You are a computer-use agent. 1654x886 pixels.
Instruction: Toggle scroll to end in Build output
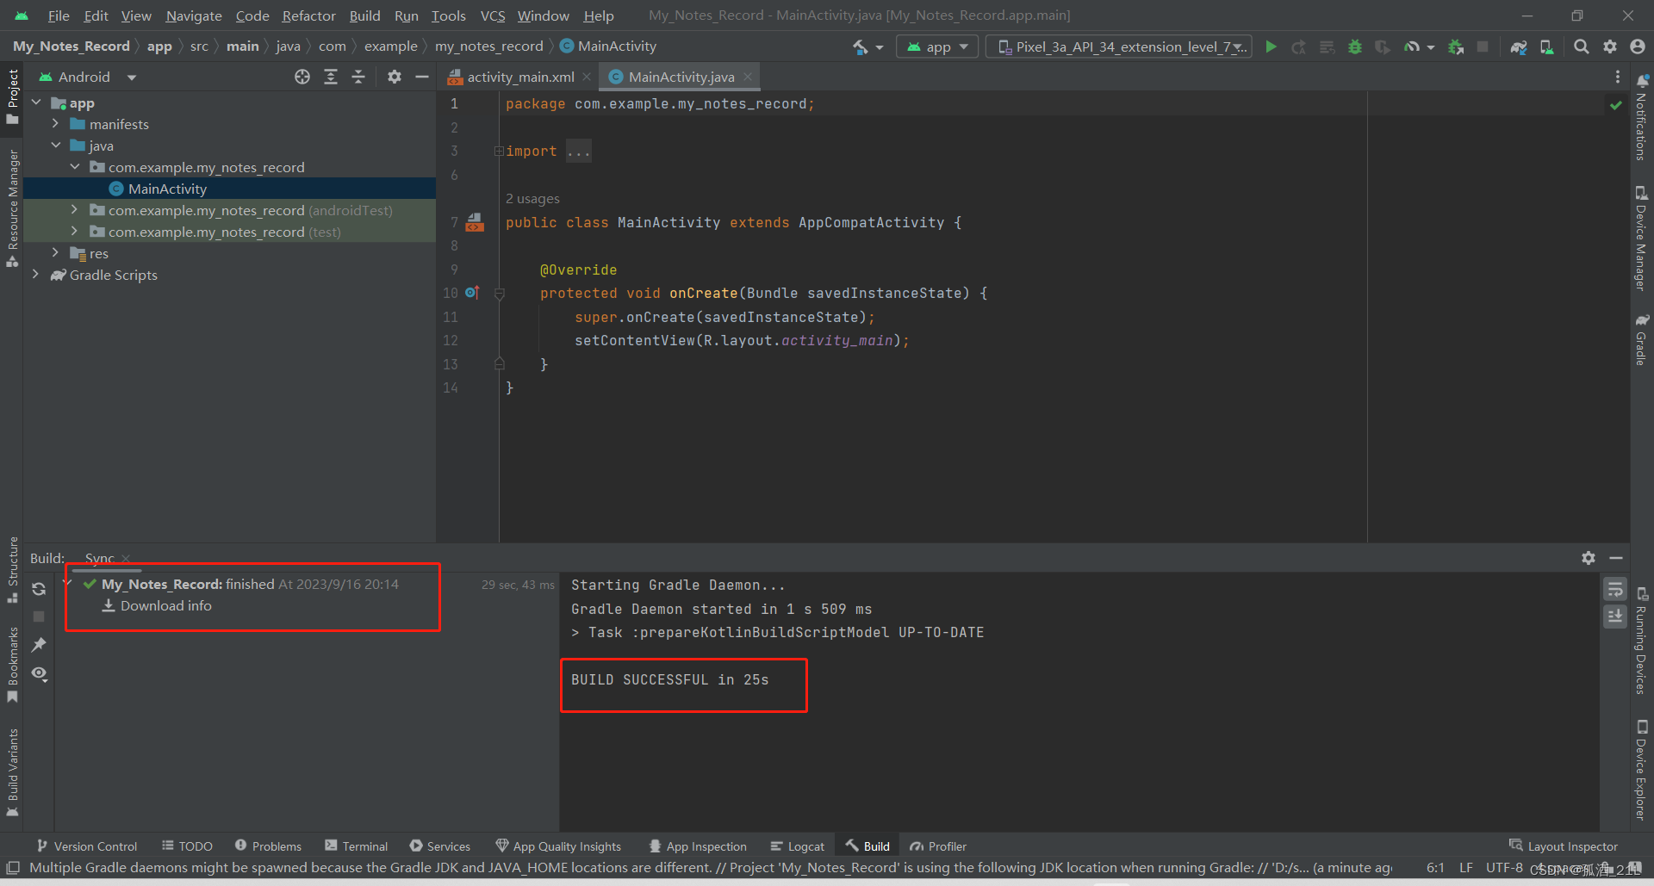[x=1615, y=616]
